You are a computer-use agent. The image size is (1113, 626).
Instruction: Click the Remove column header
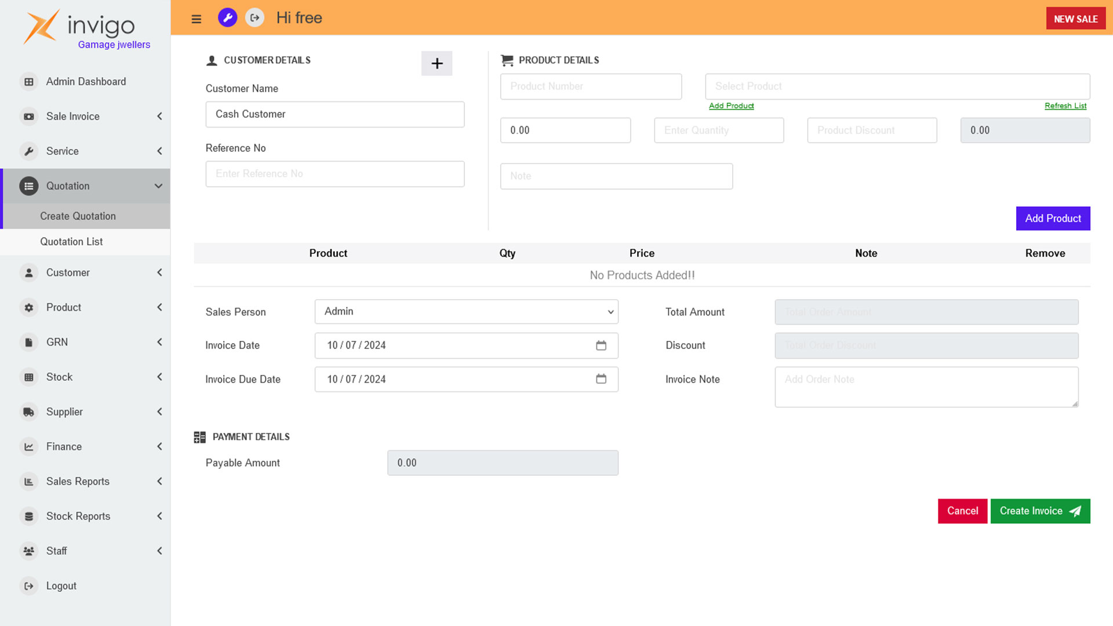1045,253
